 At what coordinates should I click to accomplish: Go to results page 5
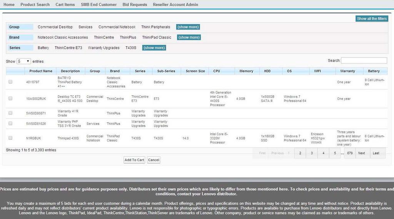[x=335, y=153]
